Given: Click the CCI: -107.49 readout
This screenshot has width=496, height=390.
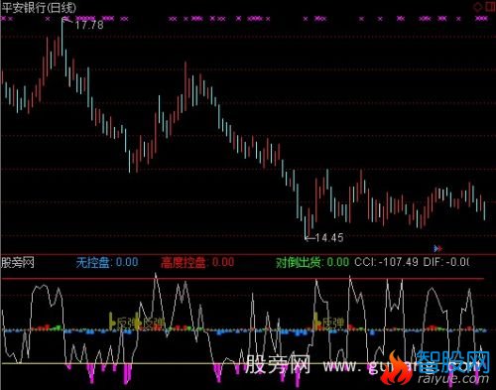Looking at the screenshot, I should click(386, 262).
